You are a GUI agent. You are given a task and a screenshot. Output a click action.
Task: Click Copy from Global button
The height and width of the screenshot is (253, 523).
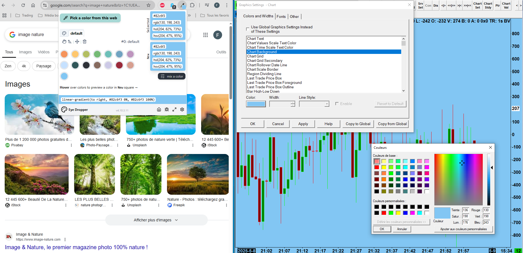pyautogui.click(x=392, y=124)
